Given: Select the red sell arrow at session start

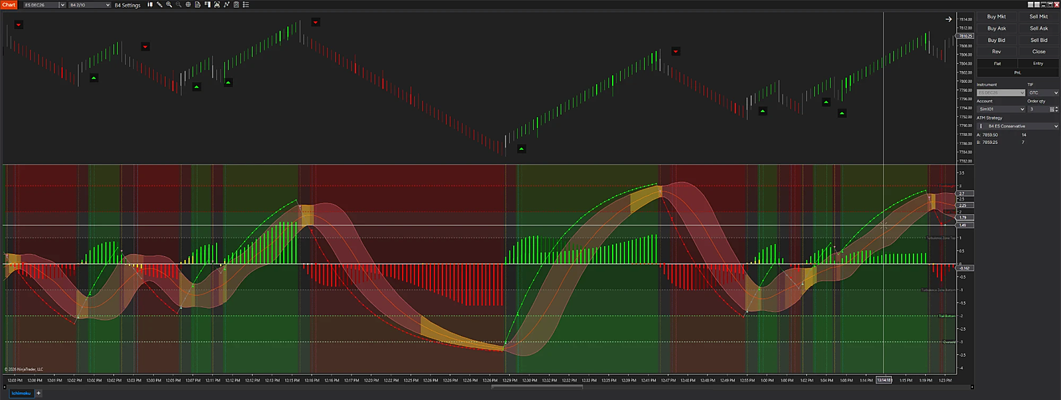Looking at the screenshot, I should click(x=19, y=25).
